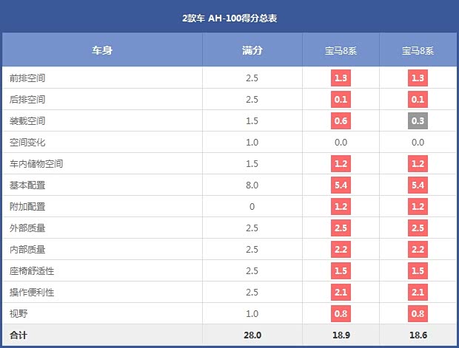Open the 前排空间 row label

pos(27,78)
